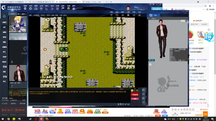Viewport: 216px width, 121px height.
Task: Click the mail envelope icon in top toolbar
Action: click(74, 8)
